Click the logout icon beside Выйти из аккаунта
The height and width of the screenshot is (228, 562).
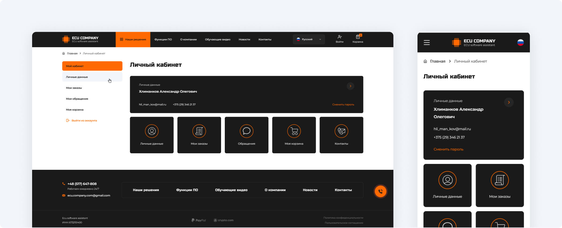coord(68,121)
